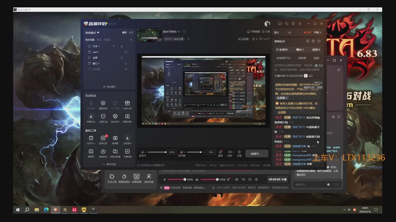Switch to the 活跃度 tab
The height and width of the screenshot is (222, 396).
pos(302,58)
